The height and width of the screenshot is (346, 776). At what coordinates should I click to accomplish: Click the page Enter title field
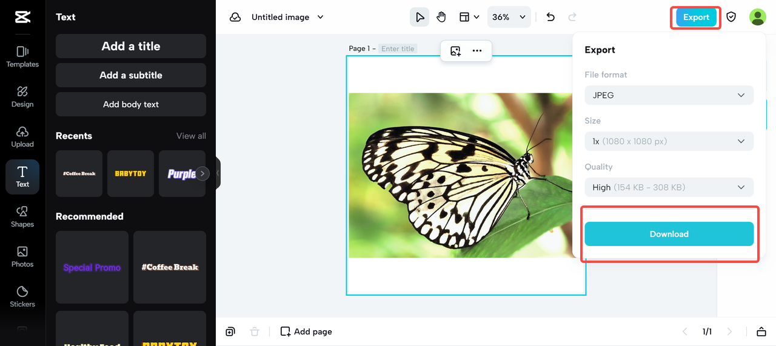click(398, 48)
